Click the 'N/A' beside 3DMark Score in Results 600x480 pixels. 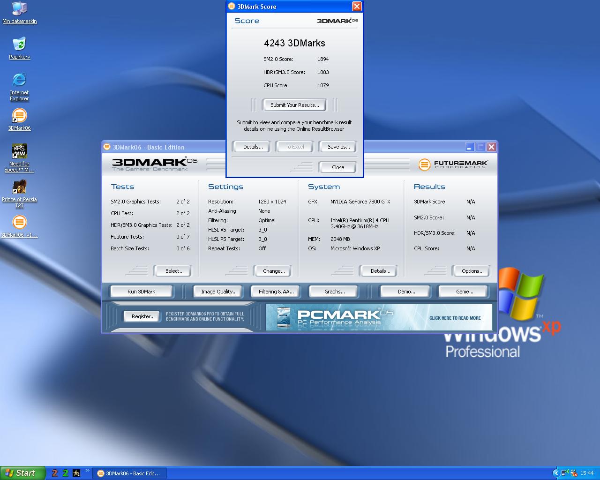(471, 202)
